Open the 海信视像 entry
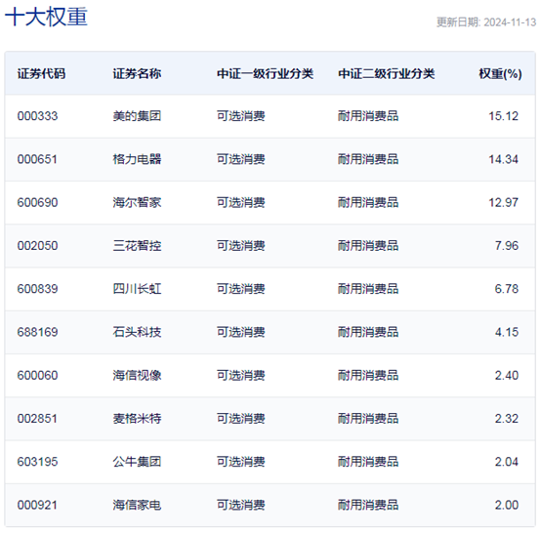 137,375
